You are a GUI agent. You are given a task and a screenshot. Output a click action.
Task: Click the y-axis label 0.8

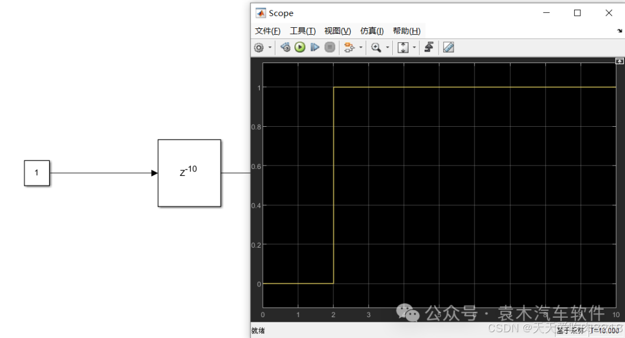256,127
